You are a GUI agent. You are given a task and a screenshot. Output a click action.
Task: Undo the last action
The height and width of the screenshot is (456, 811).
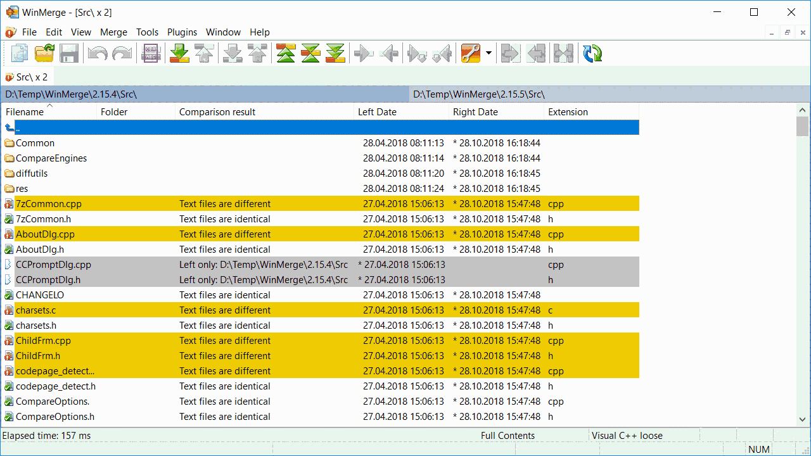coord(98,53)
